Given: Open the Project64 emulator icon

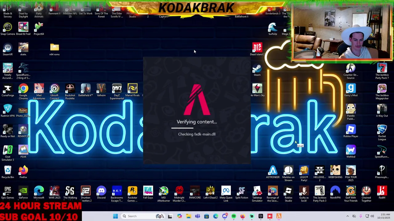Looking at the screenshot, I should (39, 29).
